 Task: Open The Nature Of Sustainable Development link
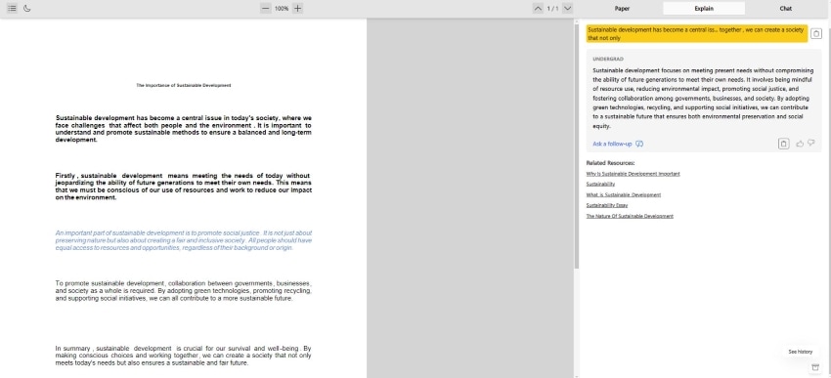pyautogui.click(x=630, y=216)
